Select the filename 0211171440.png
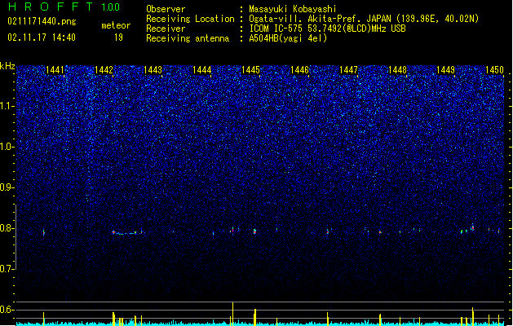Screen dimensions: 513x326 pos(42,21)
